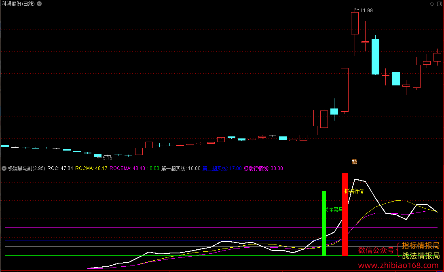This screenshot has height=272, width=444.
Task: Select the ROCEMA: 48.40 value label
Action: click(127, 168)
